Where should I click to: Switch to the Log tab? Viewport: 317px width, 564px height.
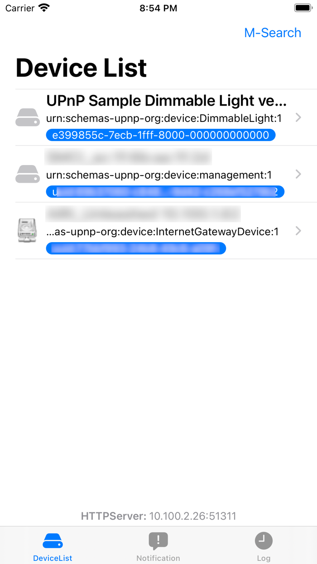click(264, 546)
